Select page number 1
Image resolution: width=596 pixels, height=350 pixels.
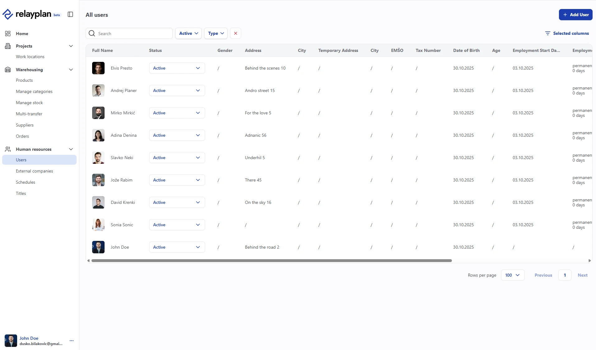click(x=565, y=275)
